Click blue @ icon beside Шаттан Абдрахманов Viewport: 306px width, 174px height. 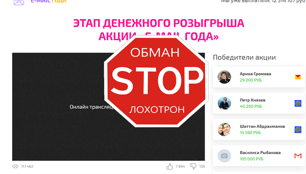coord(298,130)
